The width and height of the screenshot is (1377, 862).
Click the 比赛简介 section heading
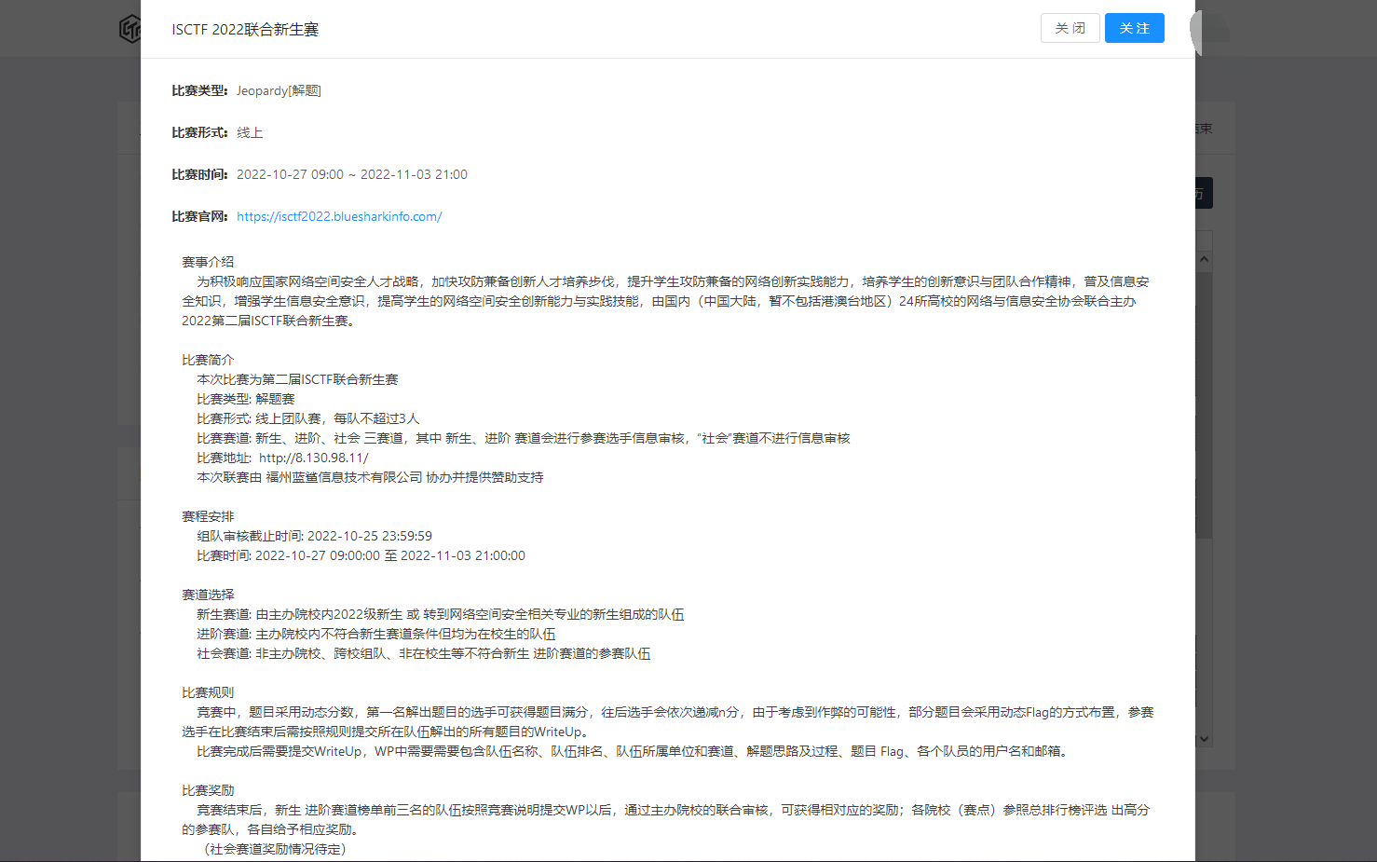pyautogui.click(x=208, y=360)
